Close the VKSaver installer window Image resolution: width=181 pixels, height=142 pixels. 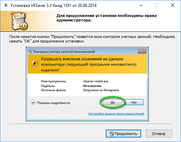tap(173, 5)
